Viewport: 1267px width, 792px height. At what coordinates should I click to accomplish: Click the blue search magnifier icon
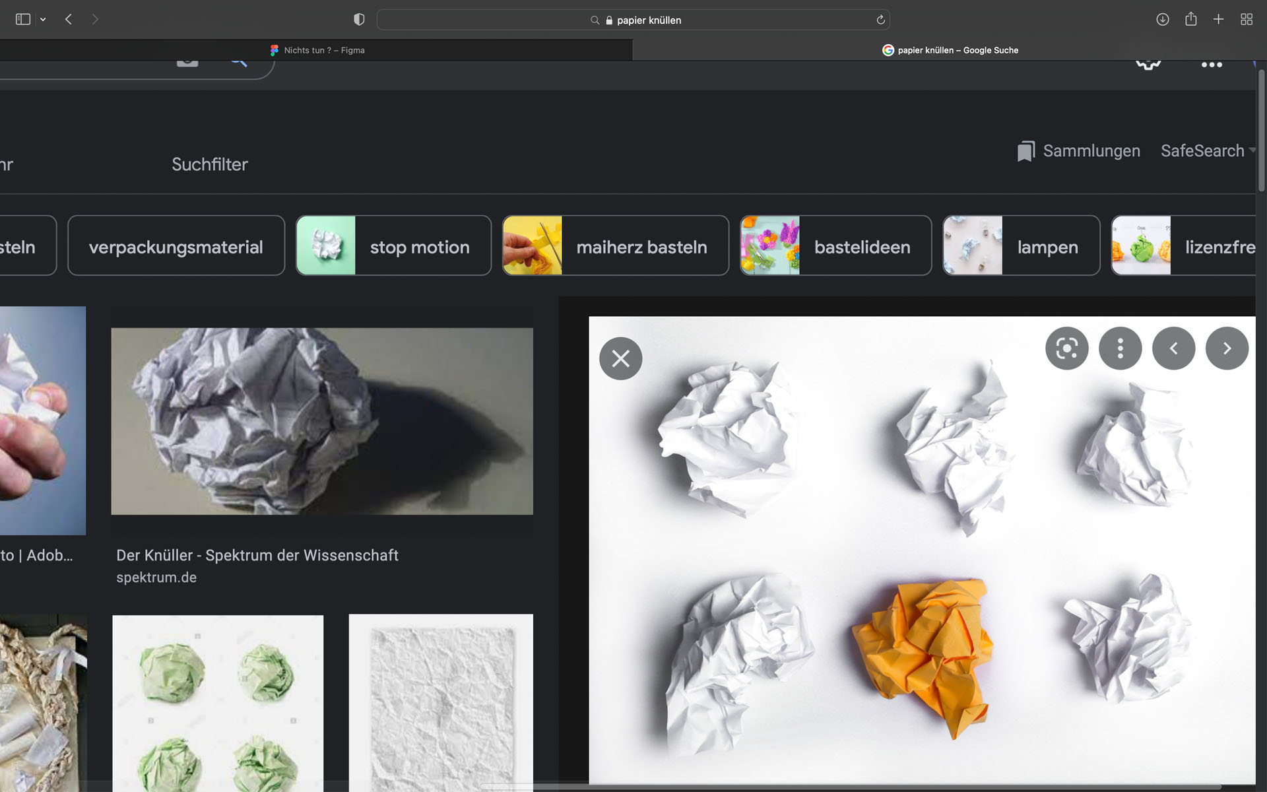(239, 63)
